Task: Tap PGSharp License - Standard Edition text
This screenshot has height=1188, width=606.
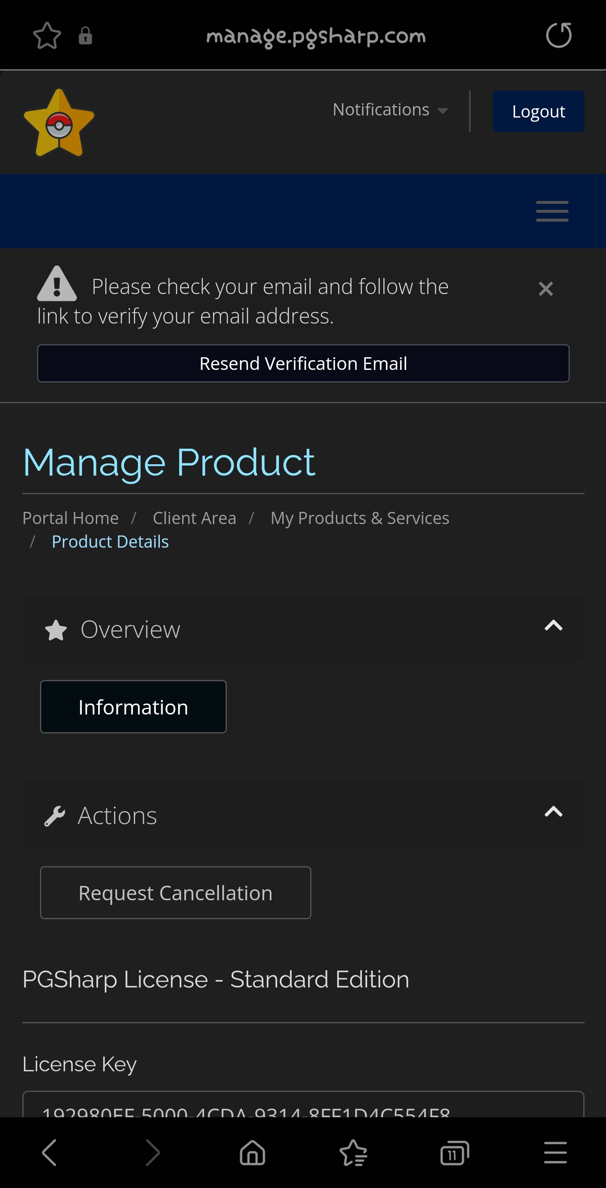Action: pyautogui.click(x=215, y=979)
